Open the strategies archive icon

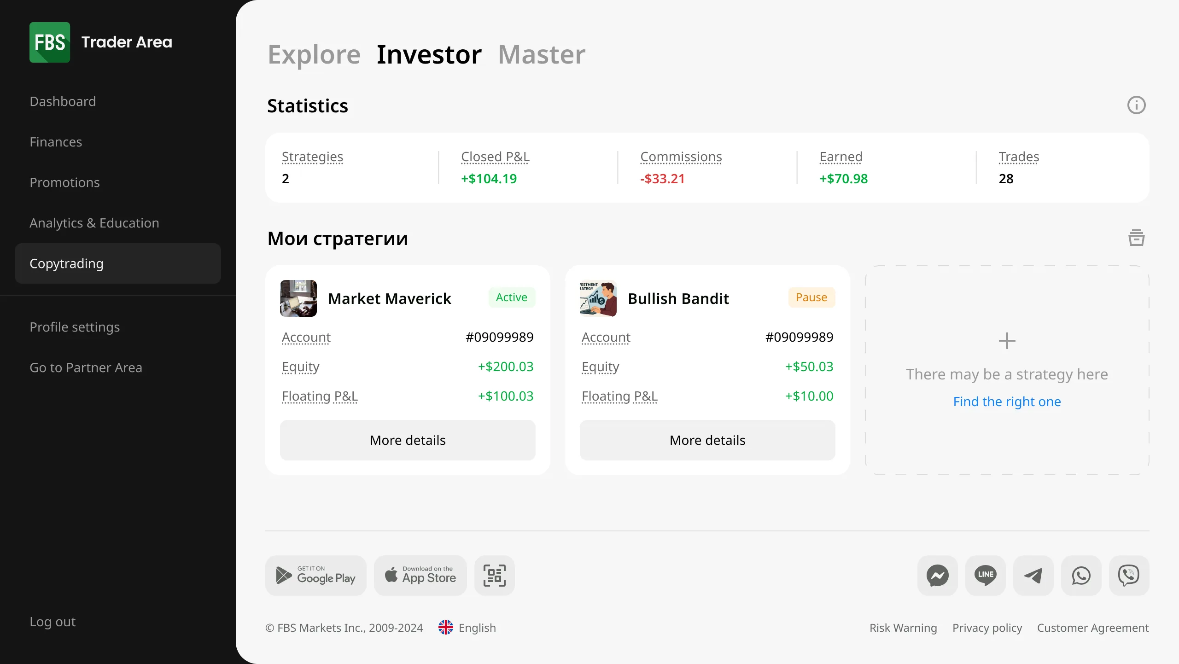(x=1136, y=238)
